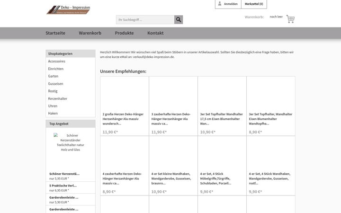Open Warenkorb in navigation bar
Image resolution: width=341 pixels, height=213 pixels.
90,33
